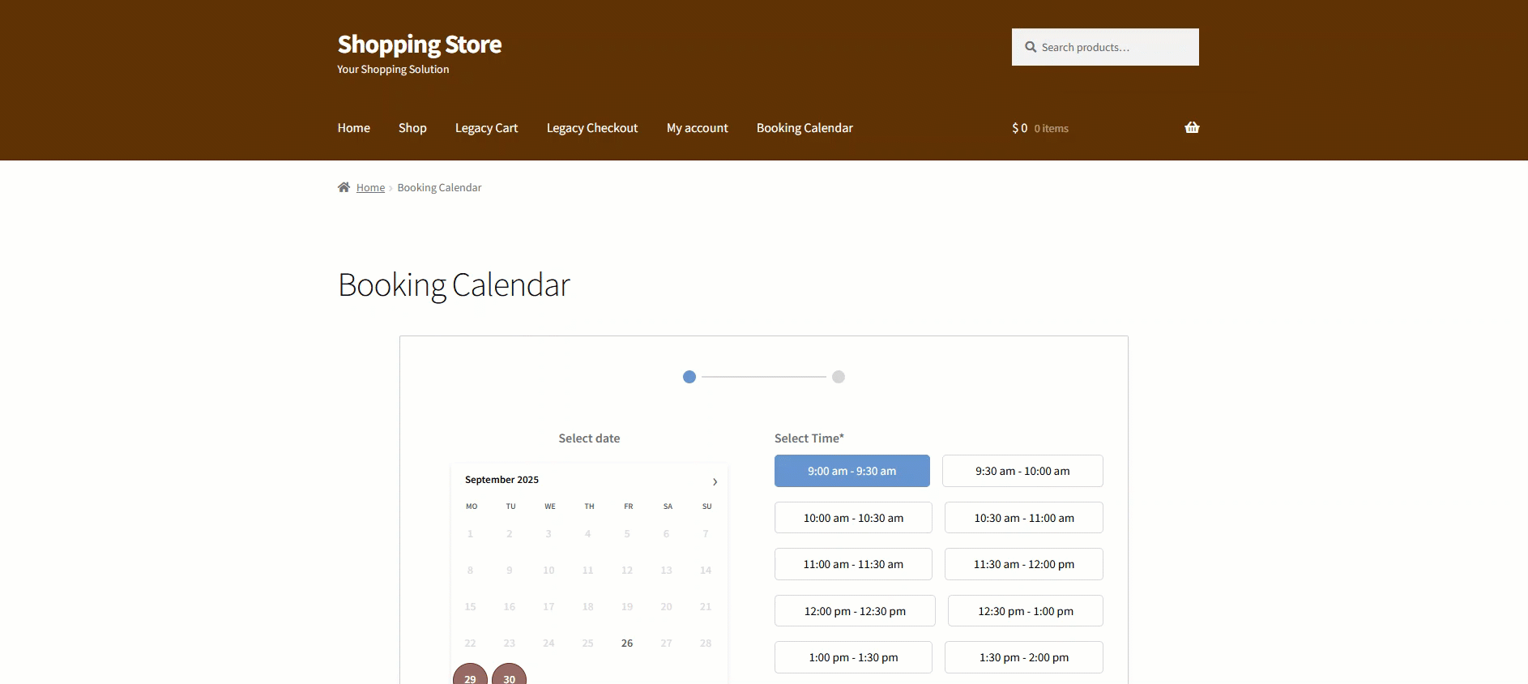Click the shopping basket cart icon

(1191, 127)
